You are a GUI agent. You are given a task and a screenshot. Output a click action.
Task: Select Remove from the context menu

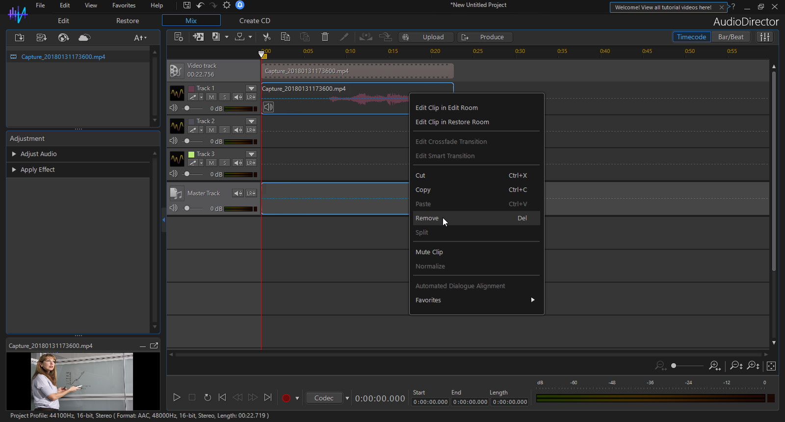point(427,218)
